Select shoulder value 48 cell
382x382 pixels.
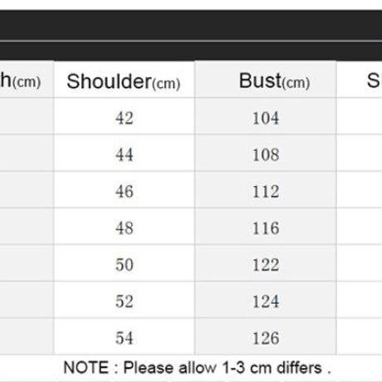125,226
